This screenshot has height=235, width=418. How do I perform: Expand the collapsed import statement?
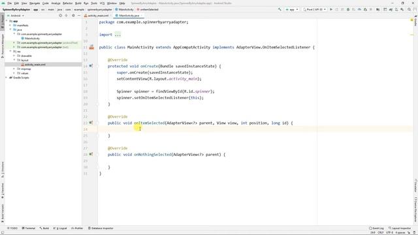118,35
